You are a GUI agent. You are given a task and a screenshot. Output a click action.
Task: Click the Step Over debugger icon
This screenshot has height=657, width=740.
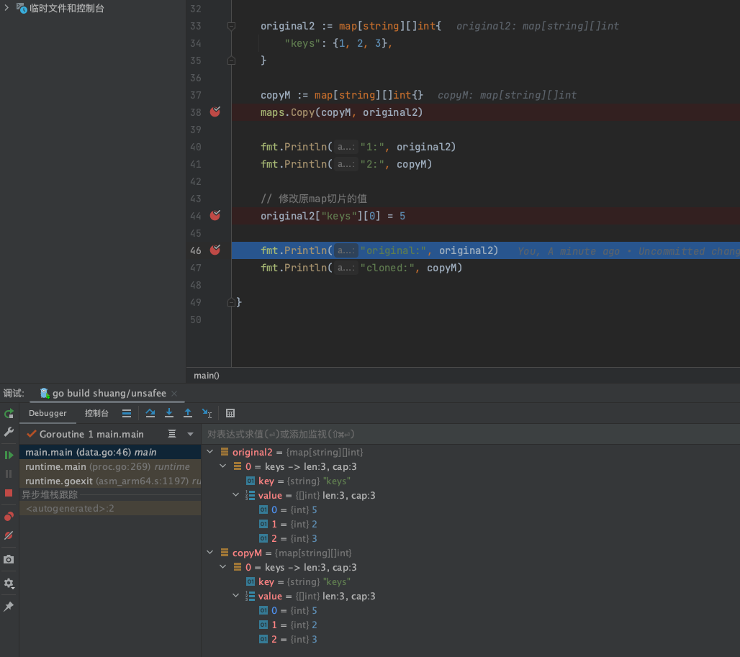pos(150,413)
